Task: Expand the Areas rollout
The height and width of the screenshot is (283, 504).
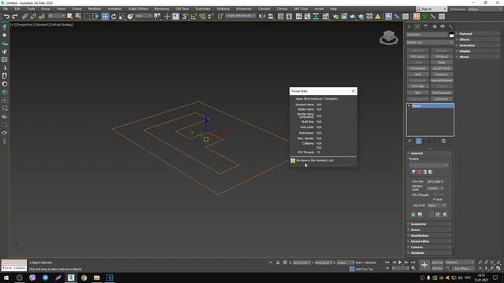Action: pos(429,230)
